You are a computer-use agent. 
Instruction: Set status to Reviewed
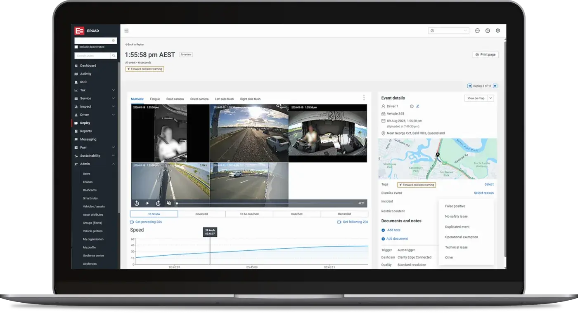(x=201, y=214)
